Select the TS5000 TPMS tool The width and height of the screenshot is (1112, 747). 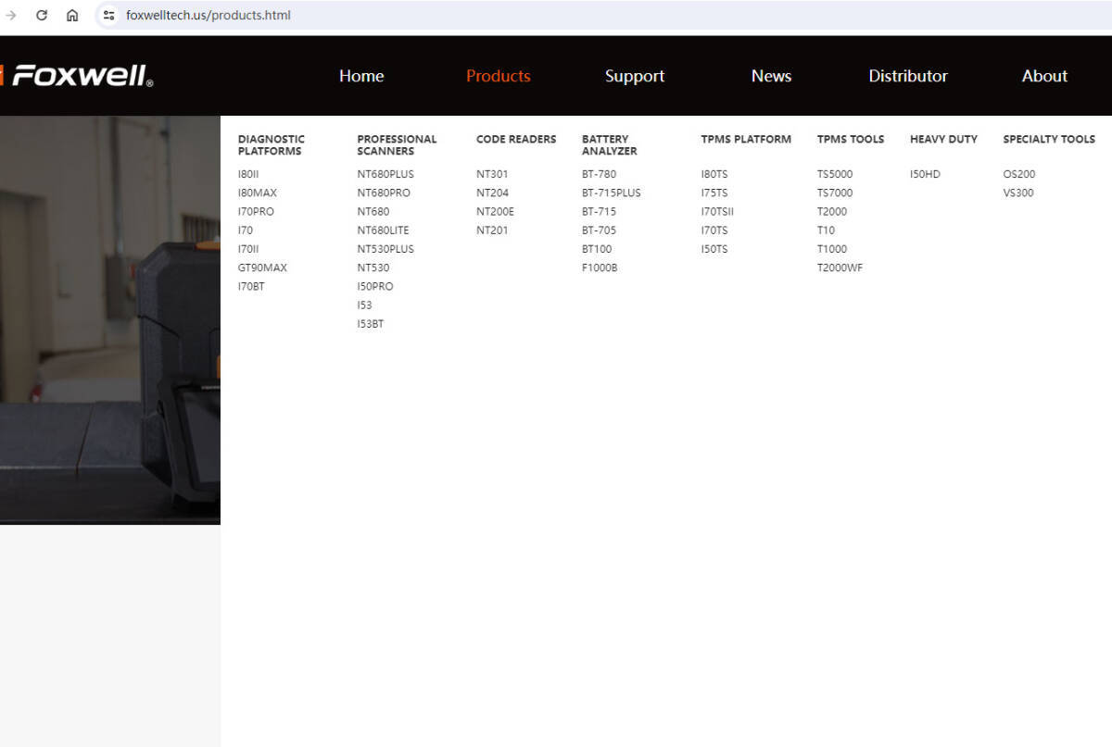click(x=834, y=174)
